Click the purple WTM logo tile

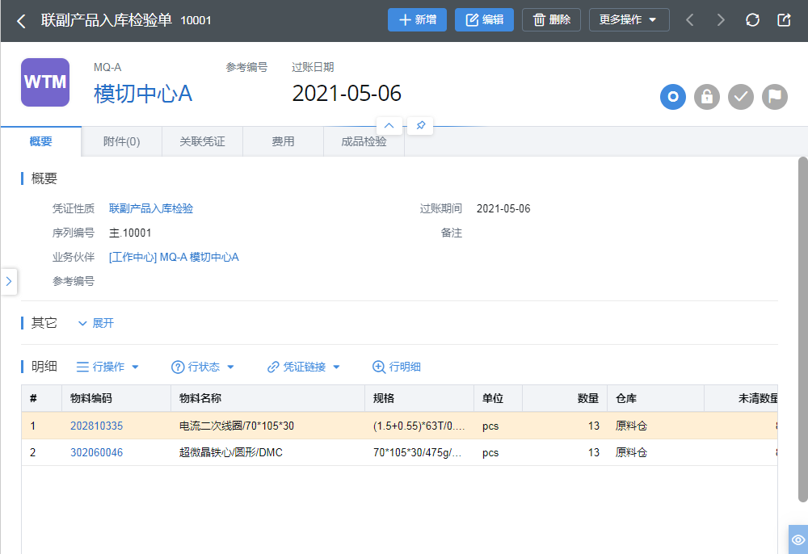point(45,82)
